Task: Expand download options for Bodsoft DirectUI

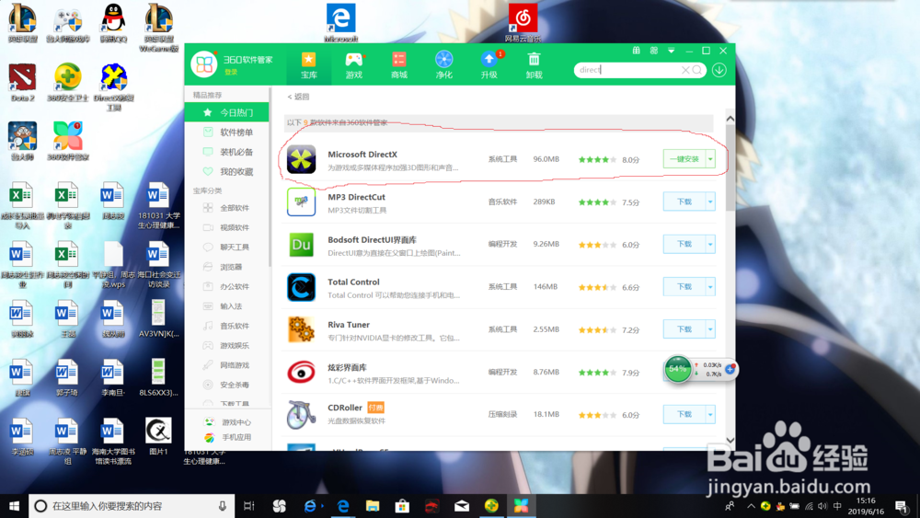Action: 710,244
